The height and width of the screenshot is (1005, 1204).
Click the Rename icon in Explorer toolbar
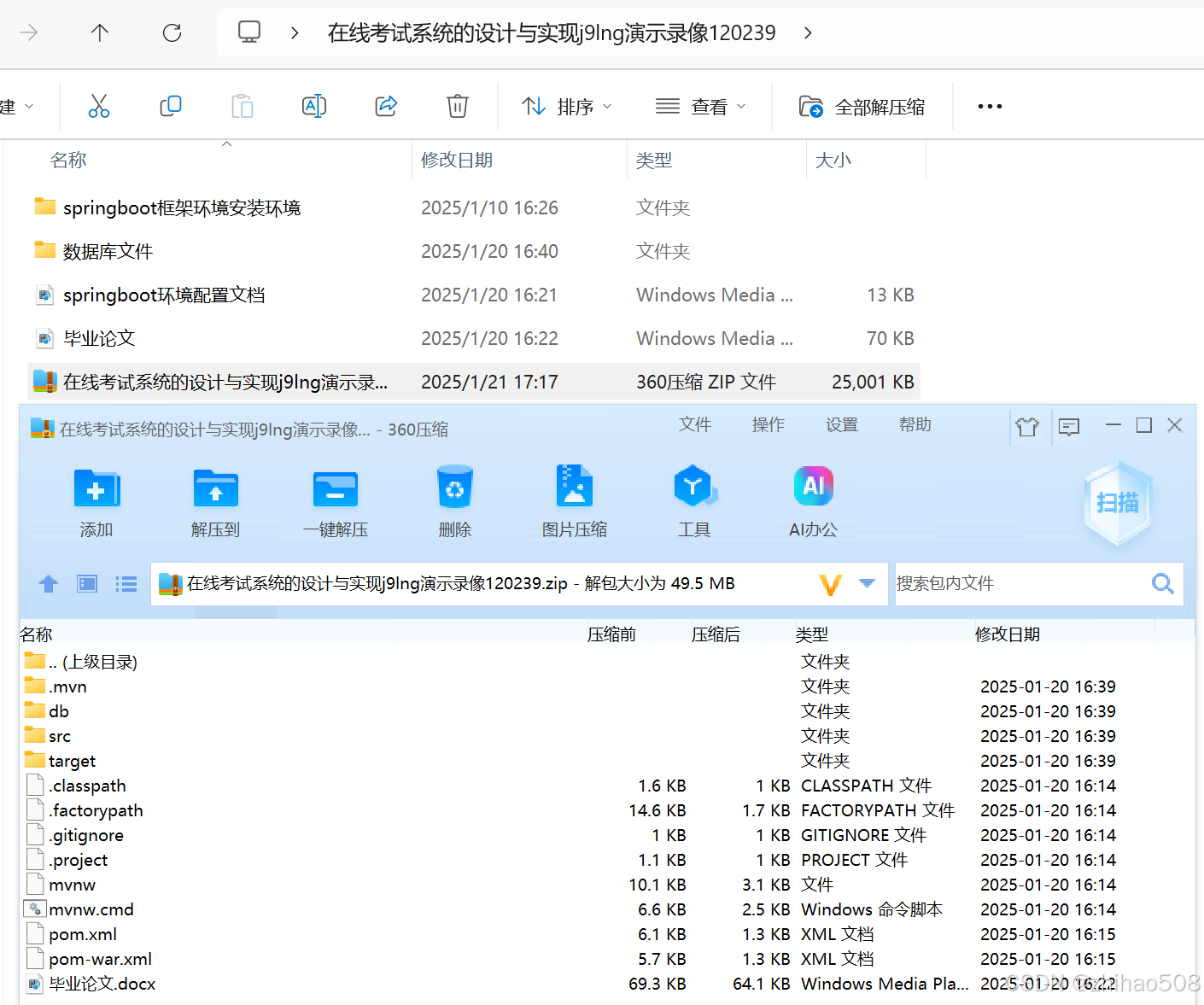(x=314, y=106)
